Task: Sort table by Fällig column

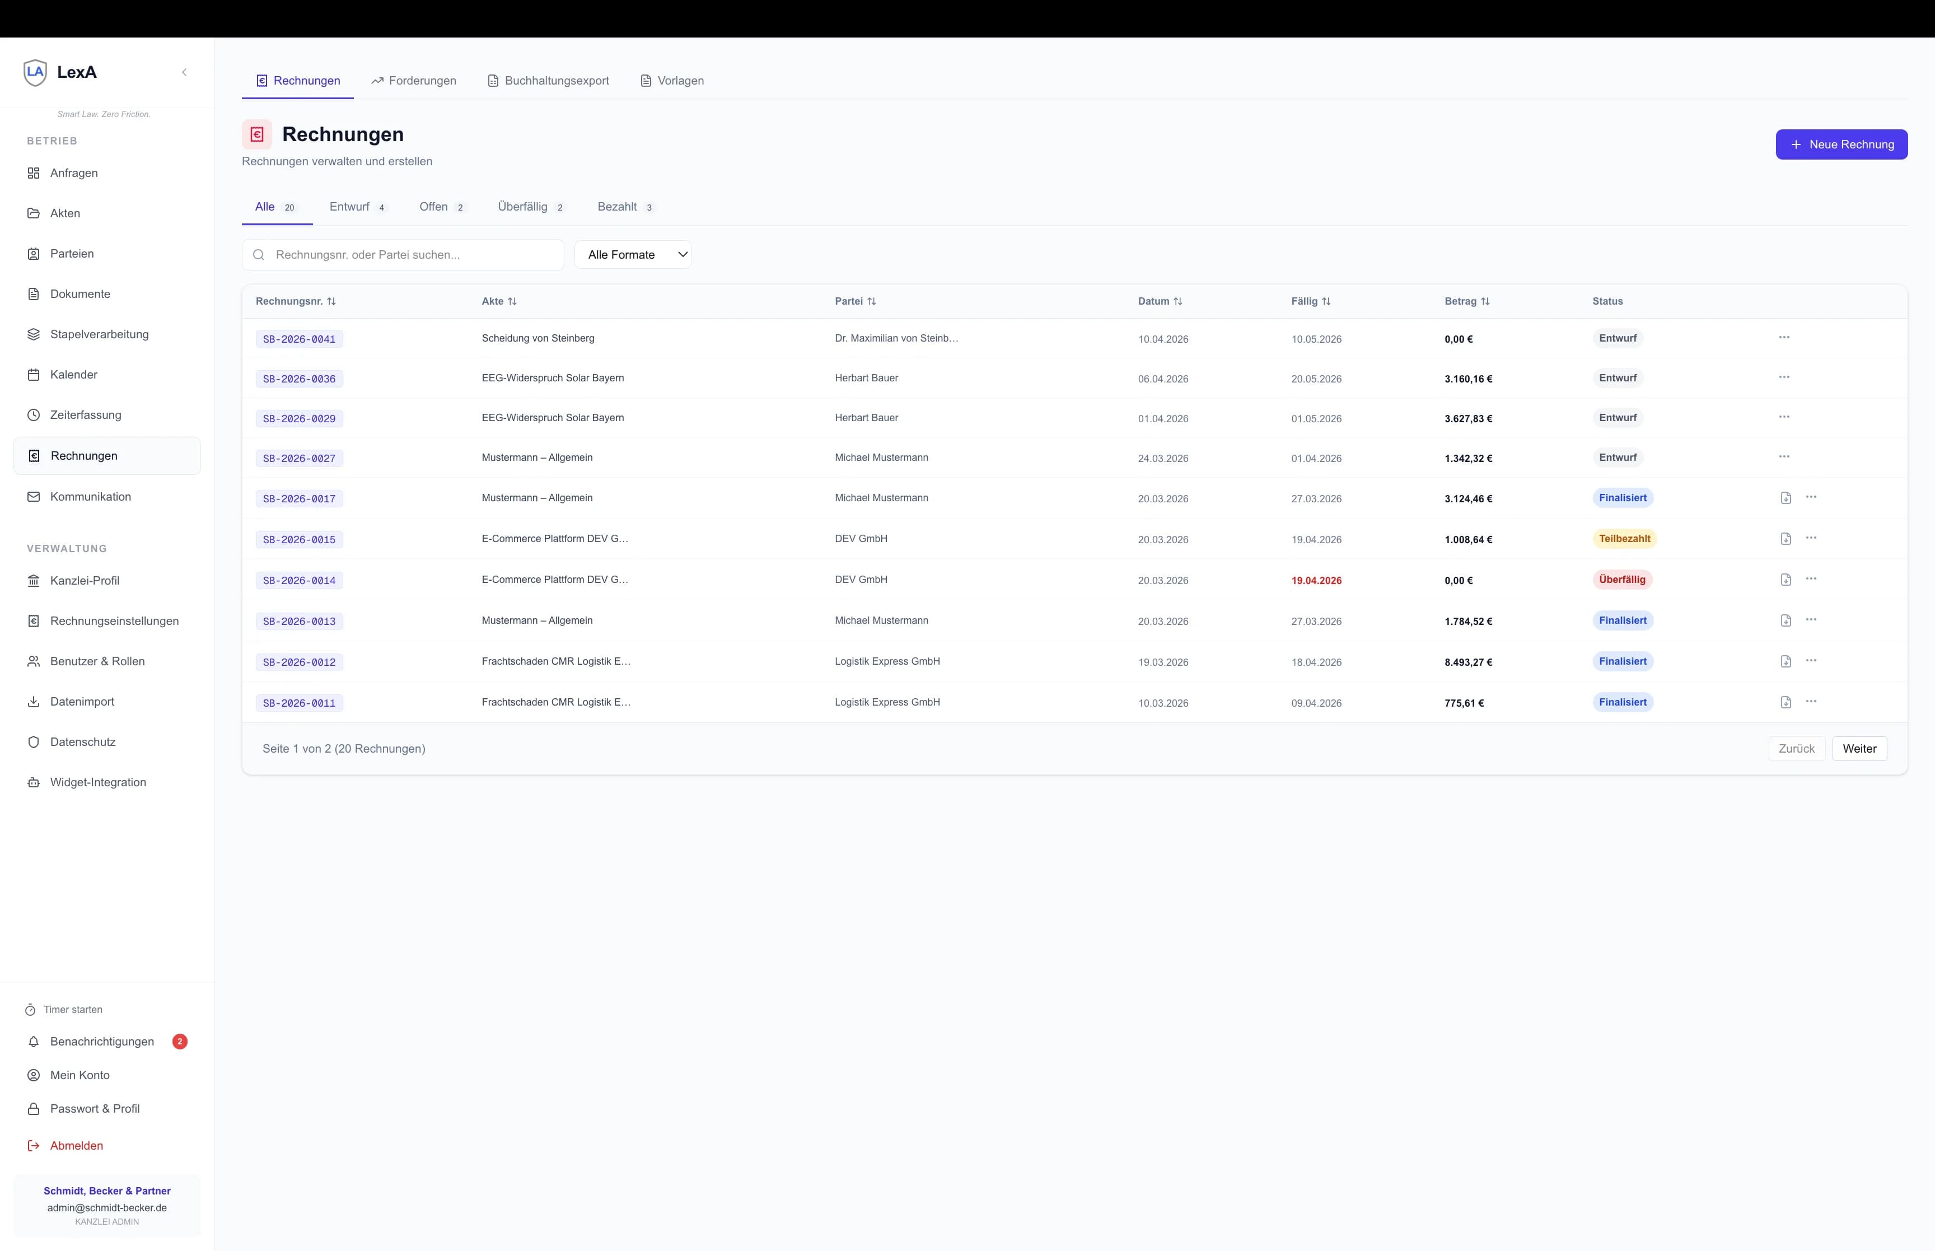Action: point(1311,301)
